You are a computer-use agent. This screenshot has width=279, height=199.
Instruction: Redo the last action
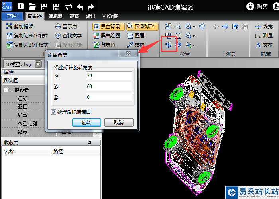[91, 7]
